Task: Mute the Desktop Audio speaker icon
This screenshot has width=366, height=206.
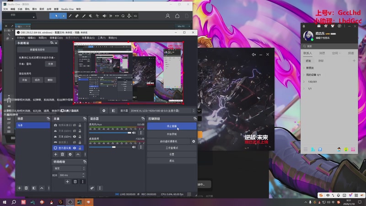Action: 134,147
